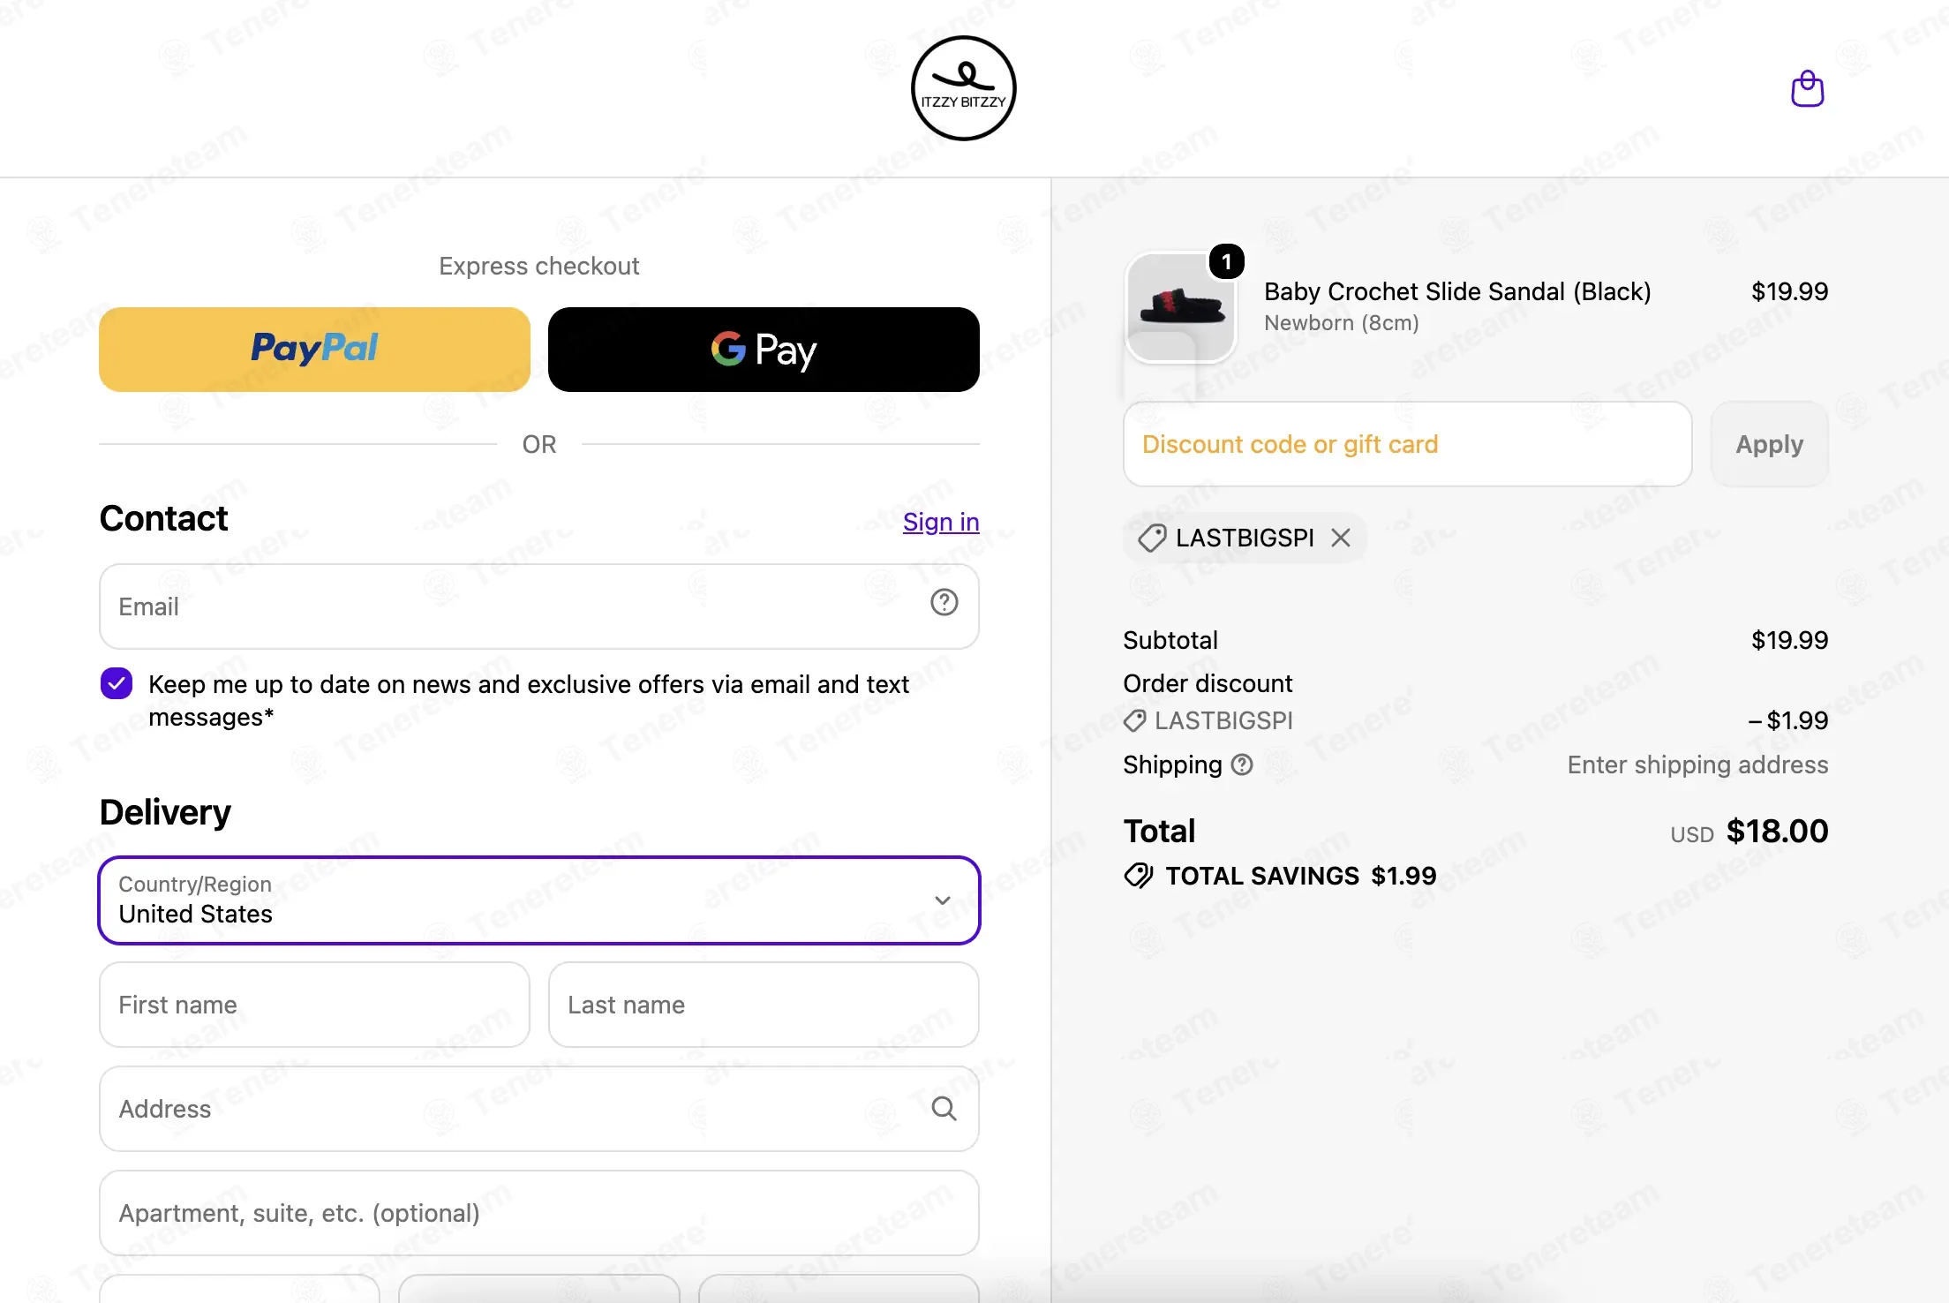The height and width of the screenshot is (1303, 1949).
Task: Click the Sign in link
Action: tap(941, 522)
